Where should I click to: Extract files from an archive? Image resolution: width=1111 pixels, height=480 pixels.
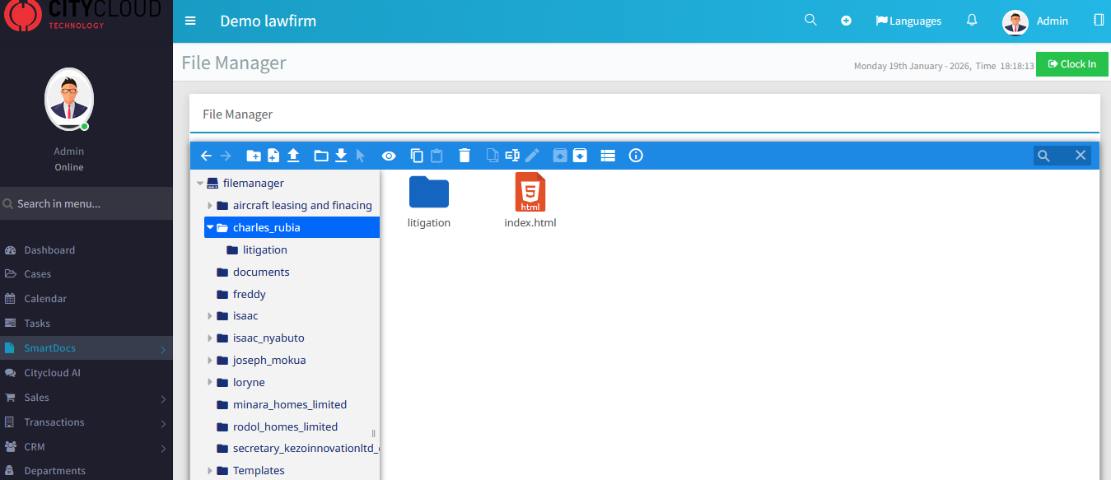pos(560,156)
